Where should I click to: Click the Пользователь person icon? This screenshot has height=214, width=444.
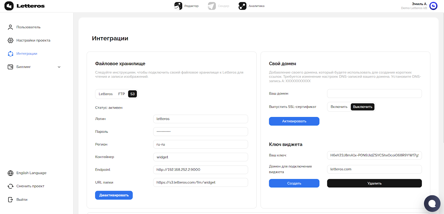11,27
